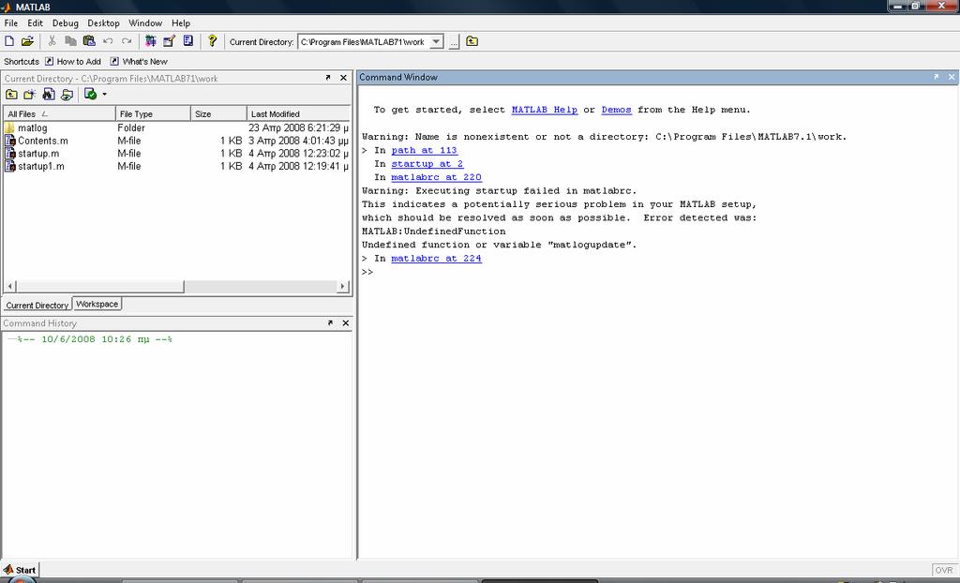The width and height of the screenshot is (960, 583).
Task: Click the OVR status bar indicator
Action: coord(943,570)
